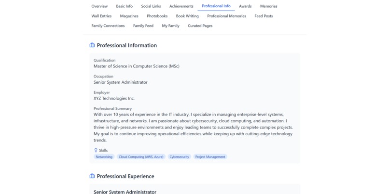Switch to the Feed Posts tab

264,16
